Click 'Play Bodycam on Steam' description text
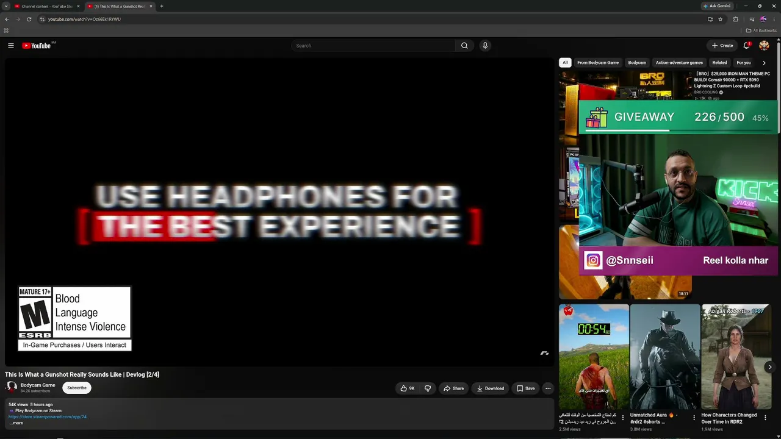 coord(38,411)
